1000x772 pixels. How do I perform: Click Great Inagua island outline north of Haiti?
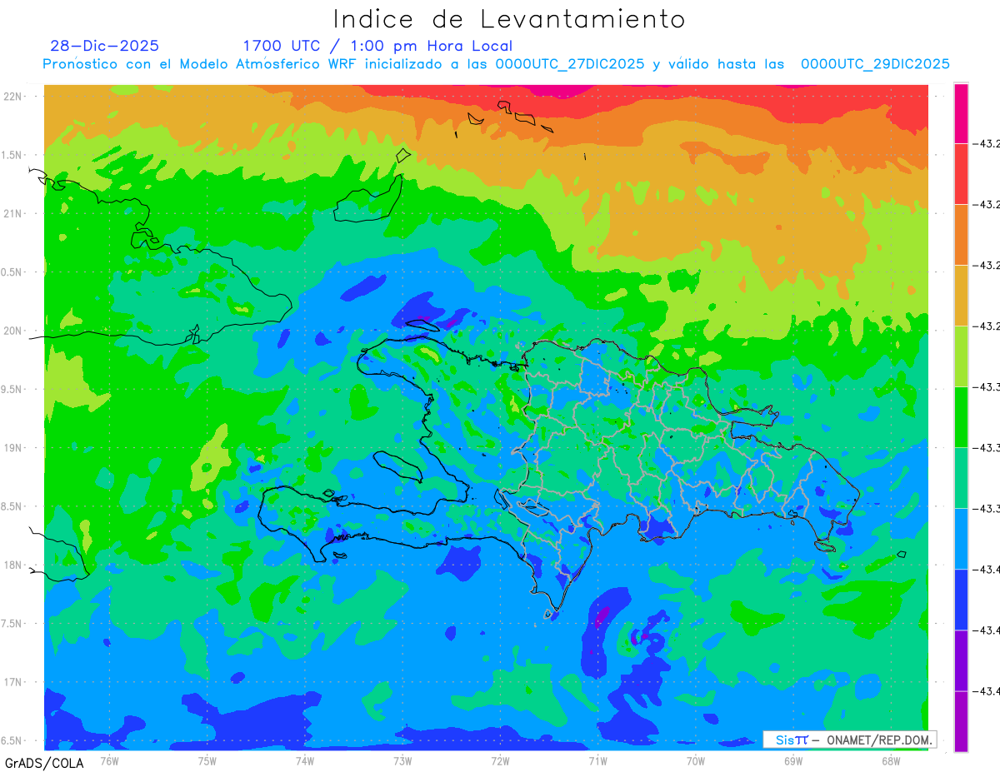click(x=369, y=200)
